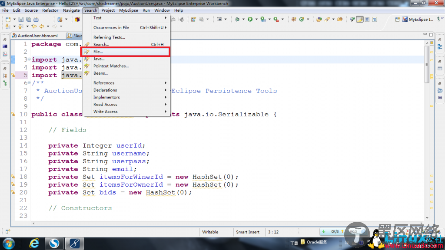445x250 pixels.
Task: Expand Declarations submenu
Action: pos(126,90)
